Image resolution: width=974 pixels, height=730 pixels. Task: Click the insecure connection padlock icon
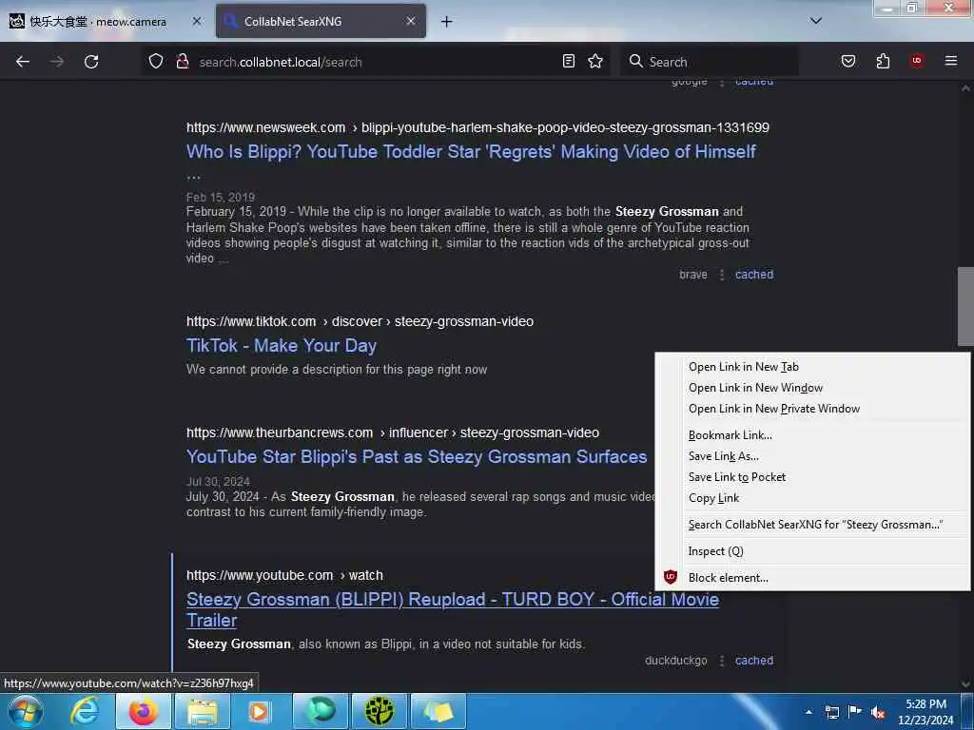tap(182, 61)
